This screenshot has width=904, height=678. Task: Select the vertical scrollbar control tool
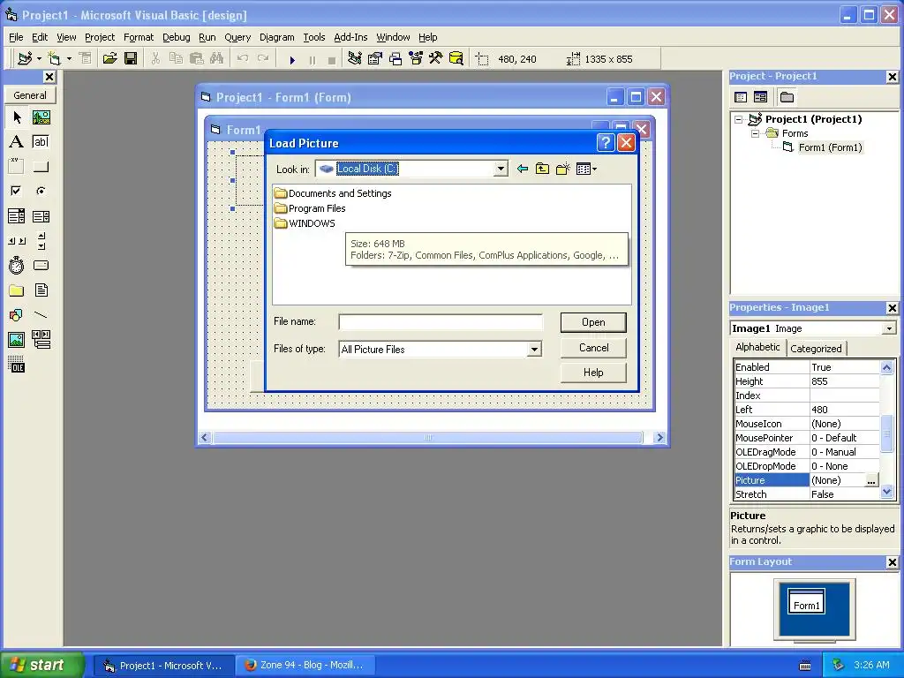click(41, 241)
